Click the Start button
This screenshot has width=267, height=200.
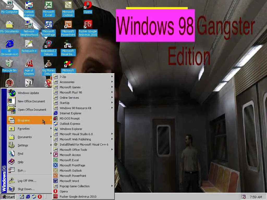tap(8, 197)
